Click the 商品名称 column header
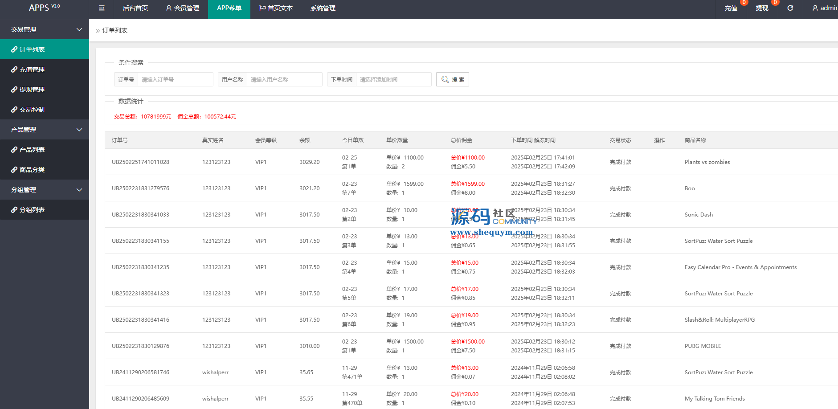Screen dimensions: 838x409 pos(695,140)
